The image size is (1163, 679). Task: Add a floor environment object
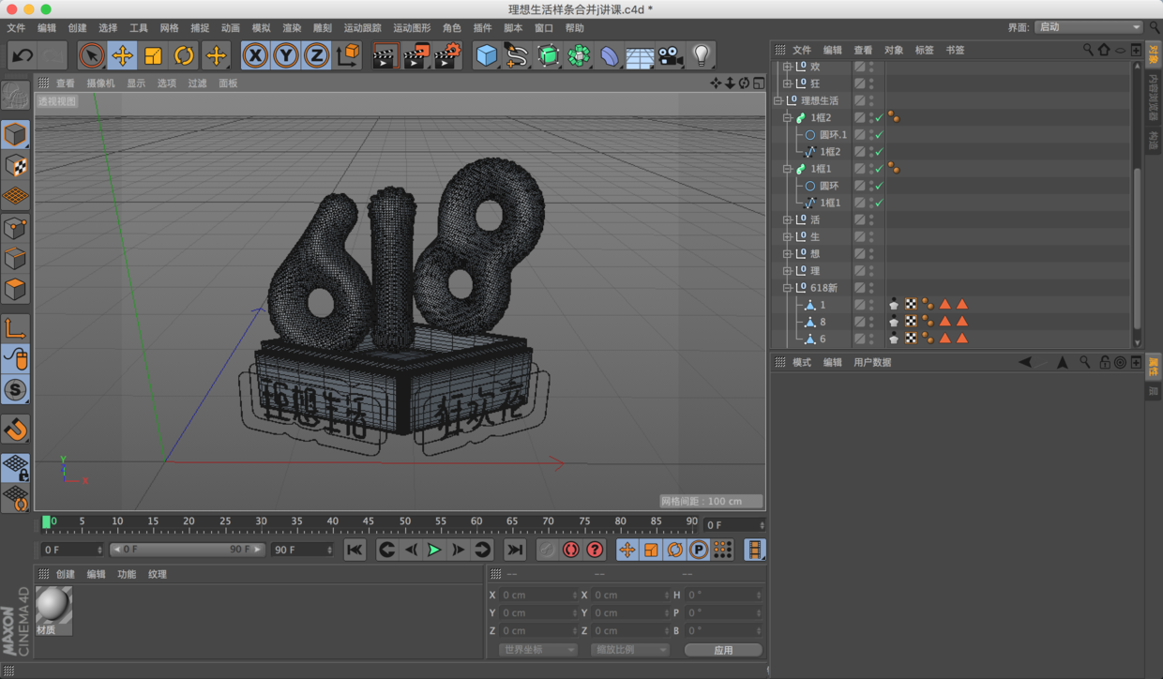click(640, 56)
